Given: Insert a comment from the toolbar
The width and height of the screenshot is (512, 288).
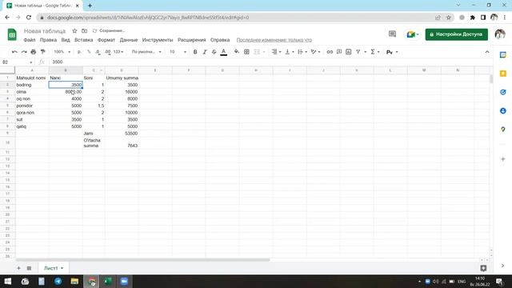Looking at the screenshot, I should [x=339, y=52].
